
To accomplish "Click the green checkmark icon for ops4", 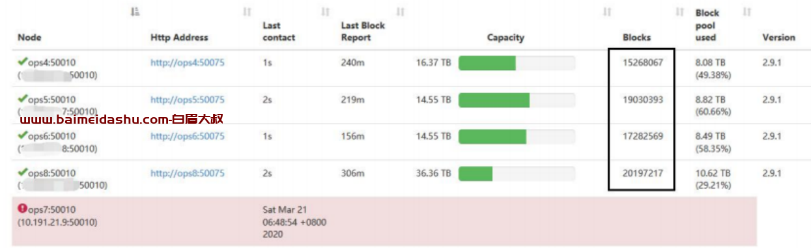I will tap(22, 62).
